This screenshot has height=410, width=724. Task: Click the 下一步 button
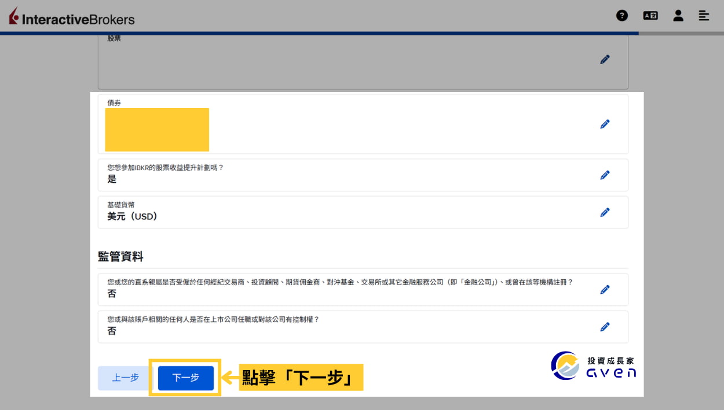186,378
